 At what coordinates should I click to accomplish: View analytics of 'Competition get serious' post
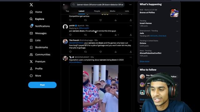tap(116, 20)
